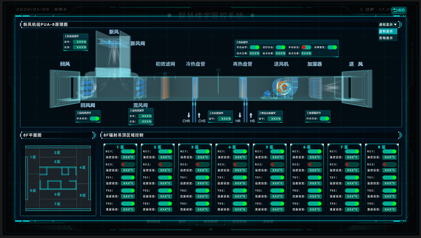The width and height of the screenshot is (421, 238).
Task: Click 4区 on the 8F floor plan
Action: (x=82, y=167)
